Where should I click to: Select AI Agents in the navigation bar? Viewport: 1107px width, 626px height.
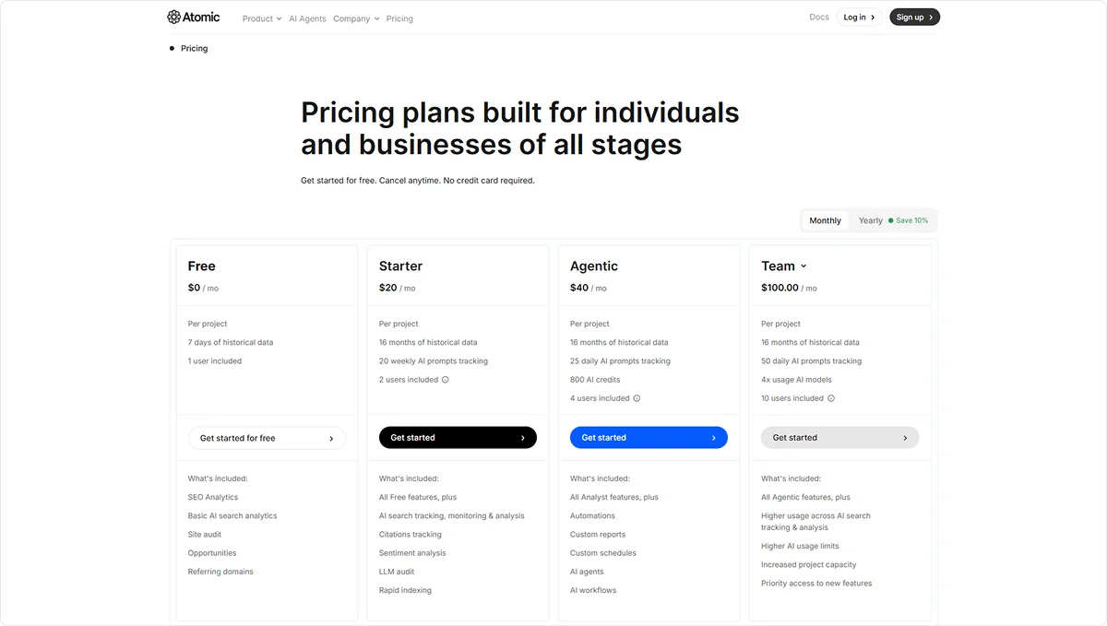[x=307, y=18]
